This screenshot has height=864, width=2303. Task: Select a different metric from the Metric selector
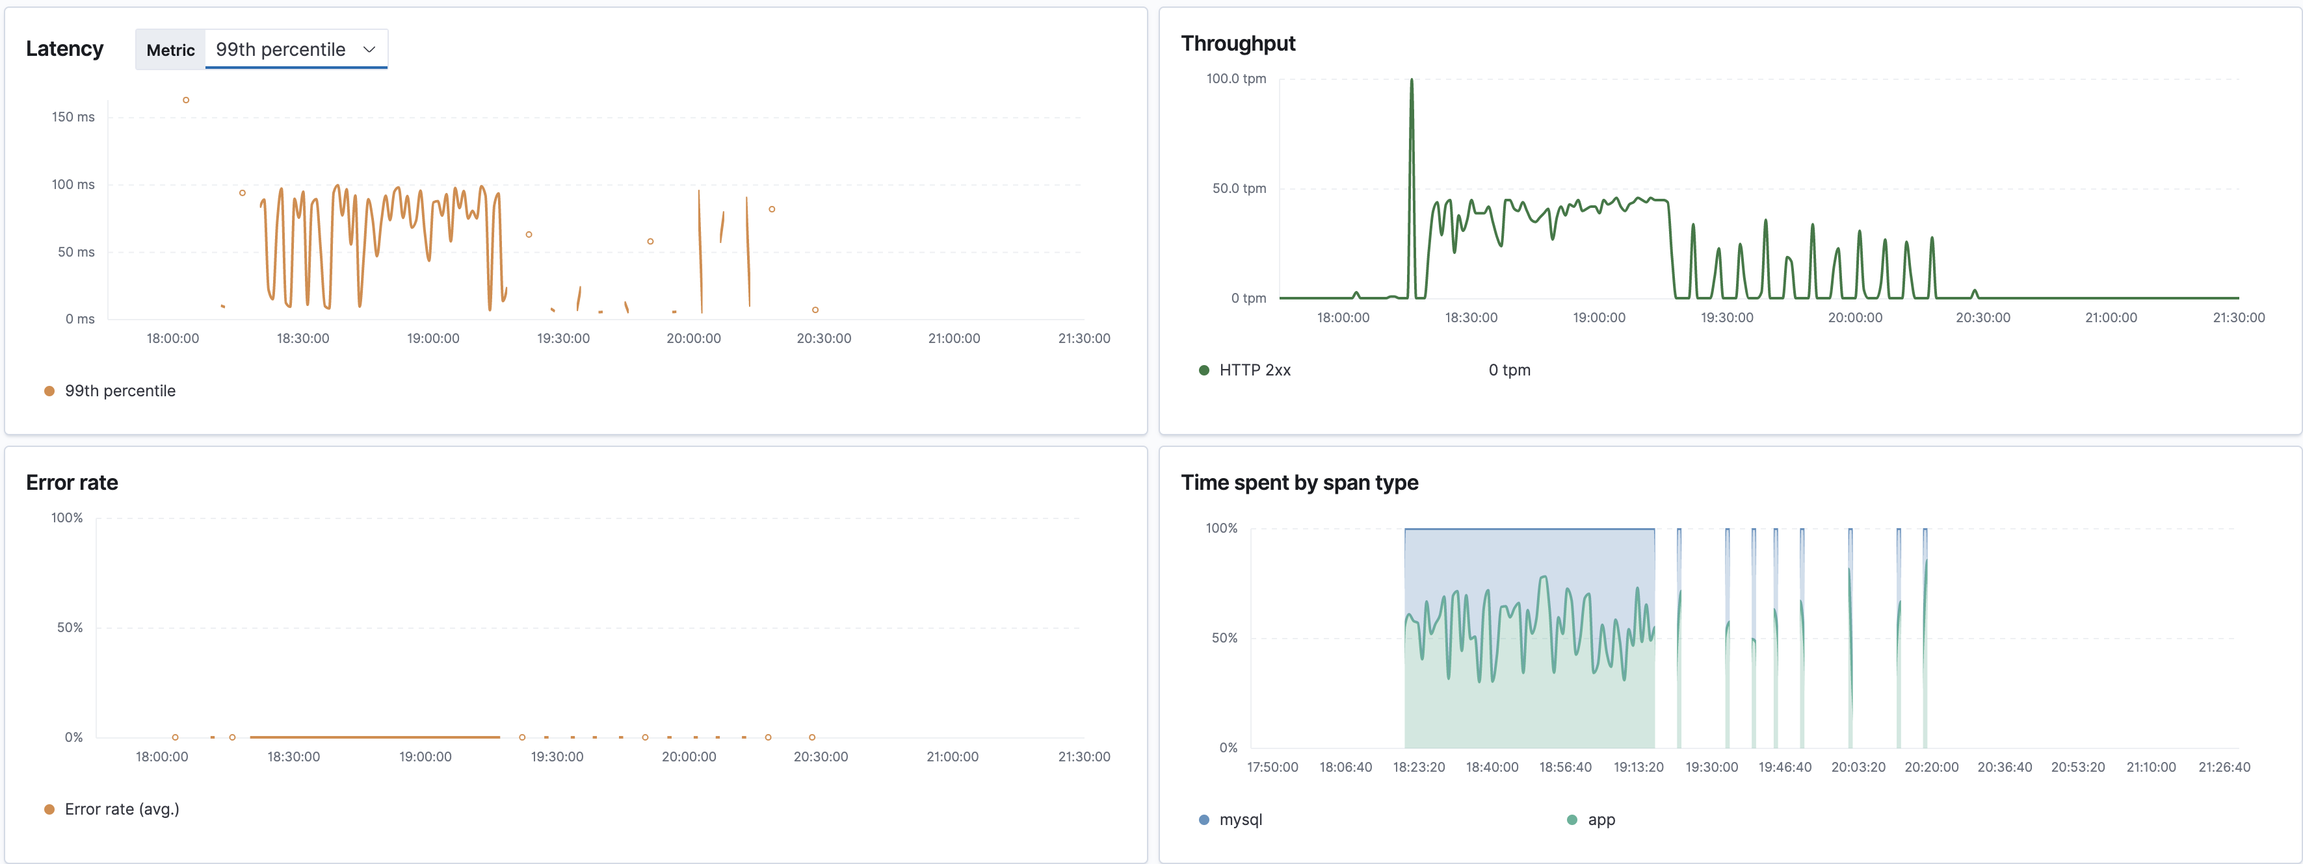[x=295, y=49]
